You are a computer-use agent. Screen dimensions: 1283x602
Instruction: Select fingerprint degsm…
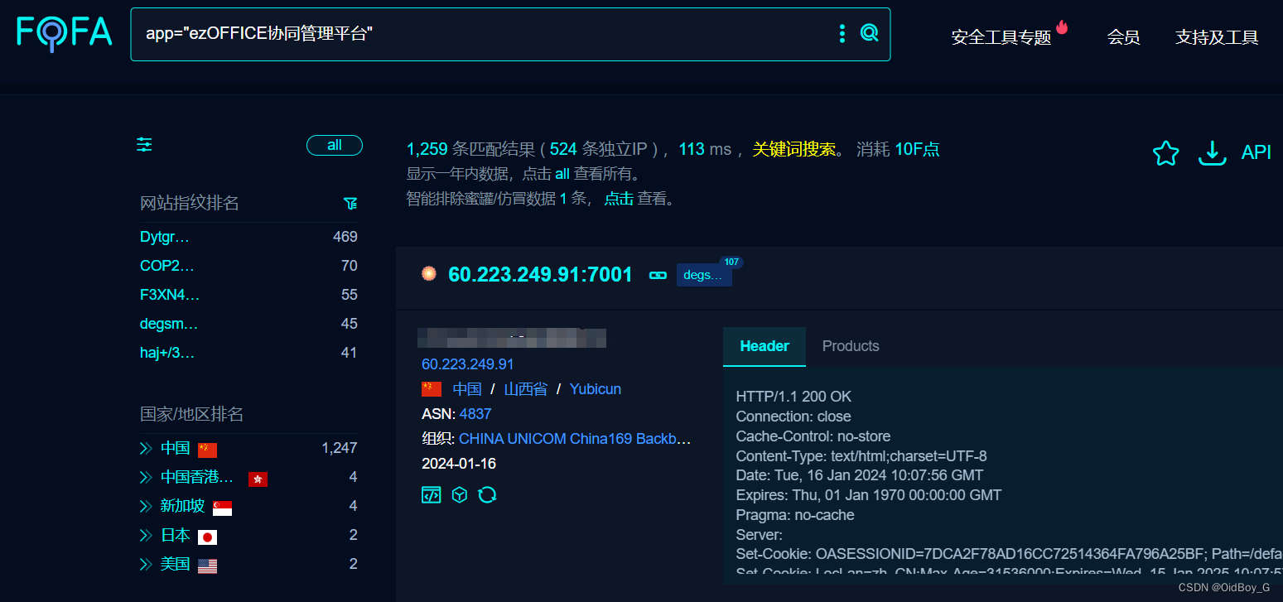click(169, 324)
